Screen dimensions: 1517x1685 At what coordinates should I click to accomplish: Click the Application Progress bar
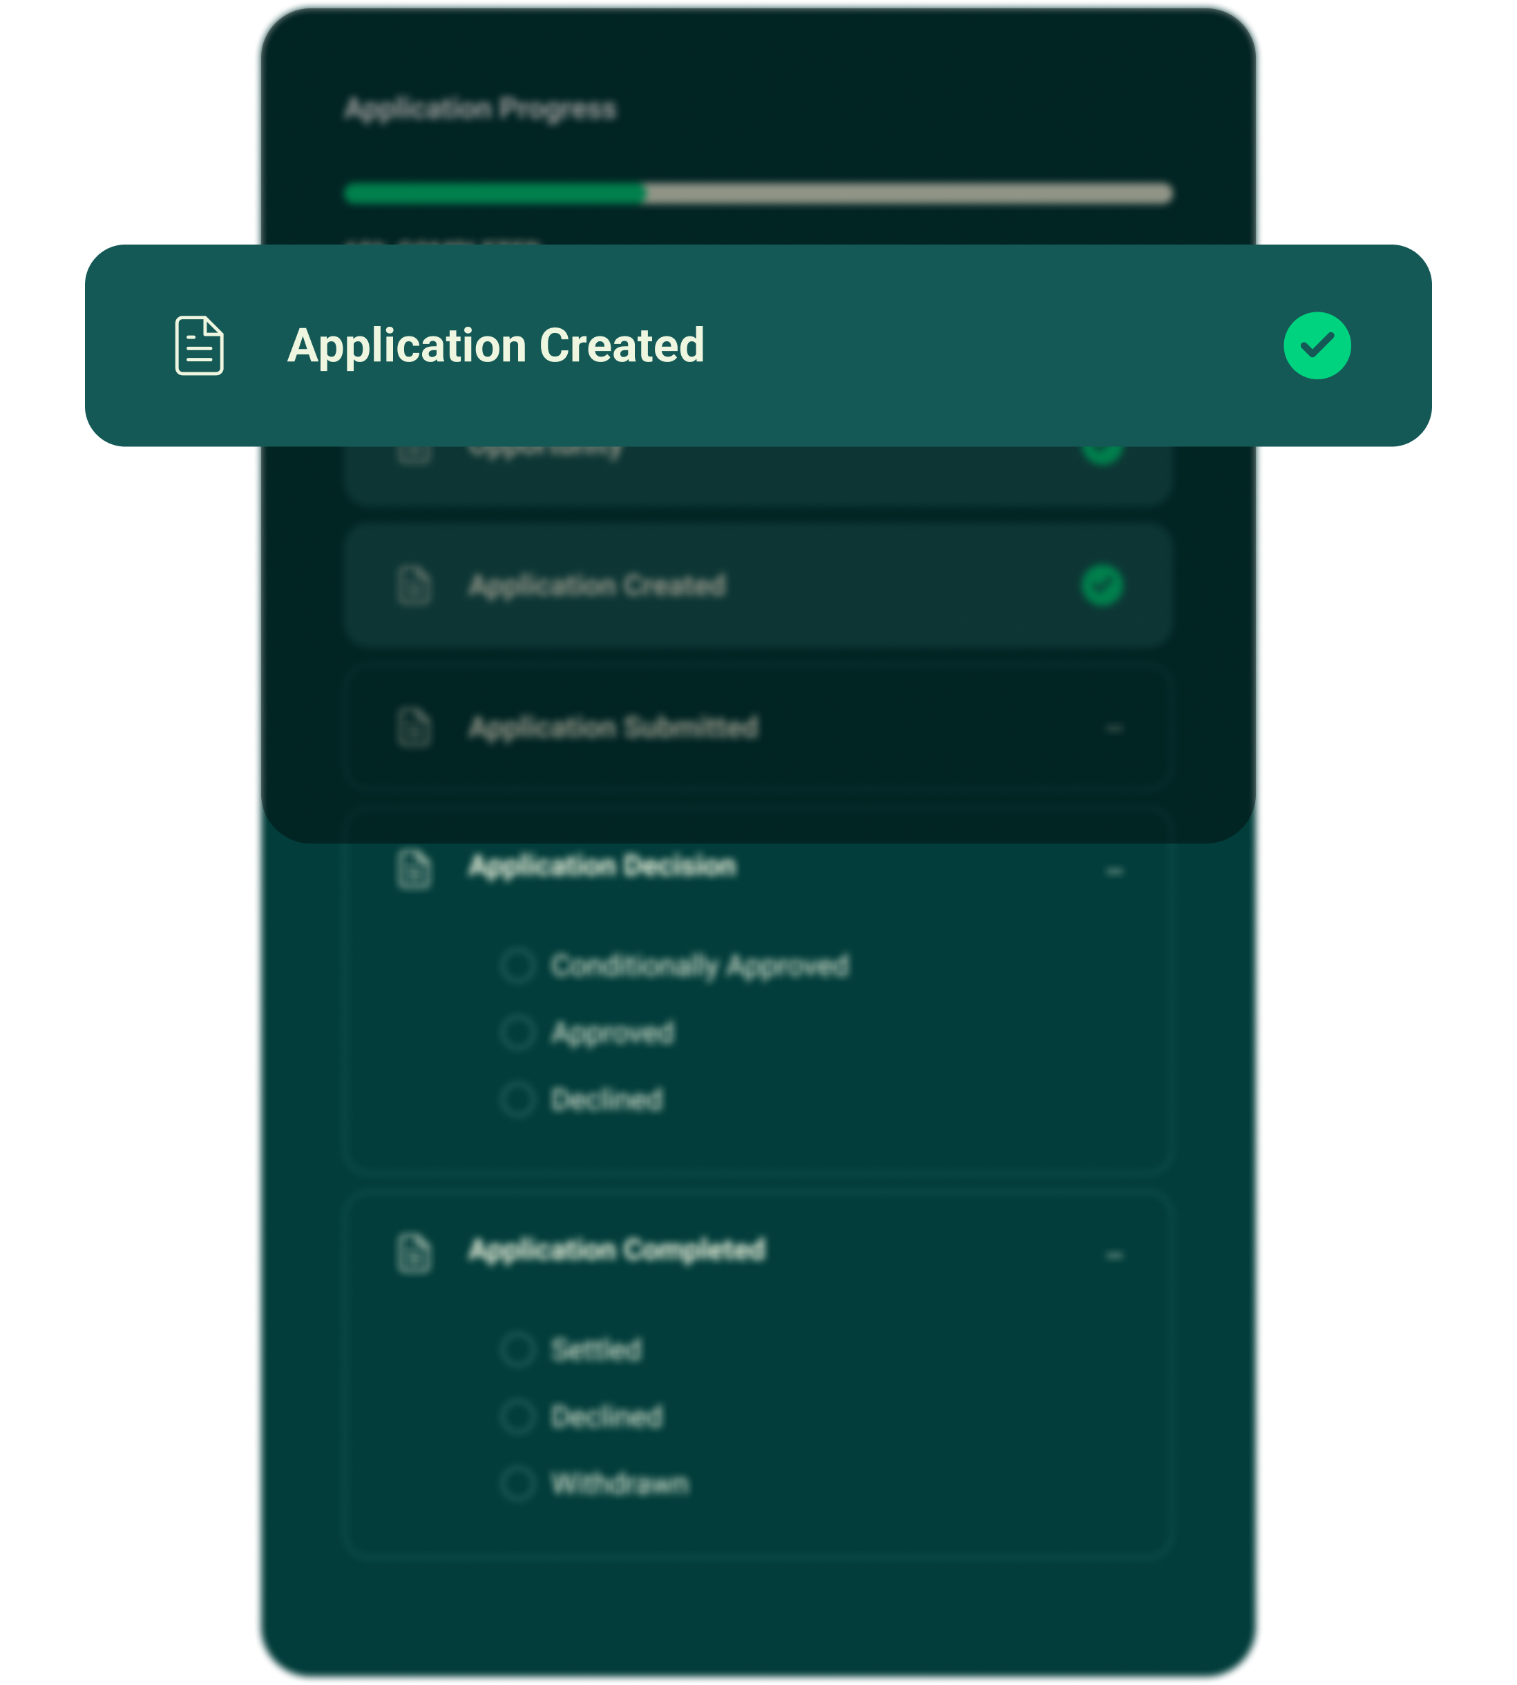758,193
